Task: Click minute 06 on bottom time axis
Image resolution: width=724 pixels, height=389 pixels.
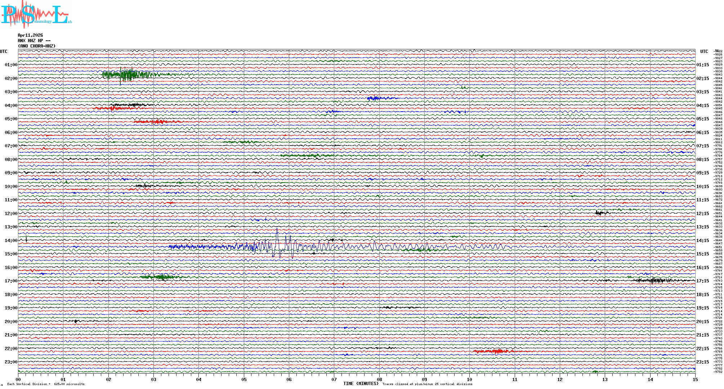Action: tap(289, 380)
